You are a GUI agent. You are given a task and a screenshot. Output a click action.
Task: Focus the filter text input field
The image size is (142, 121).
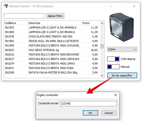tap(24, 16)
